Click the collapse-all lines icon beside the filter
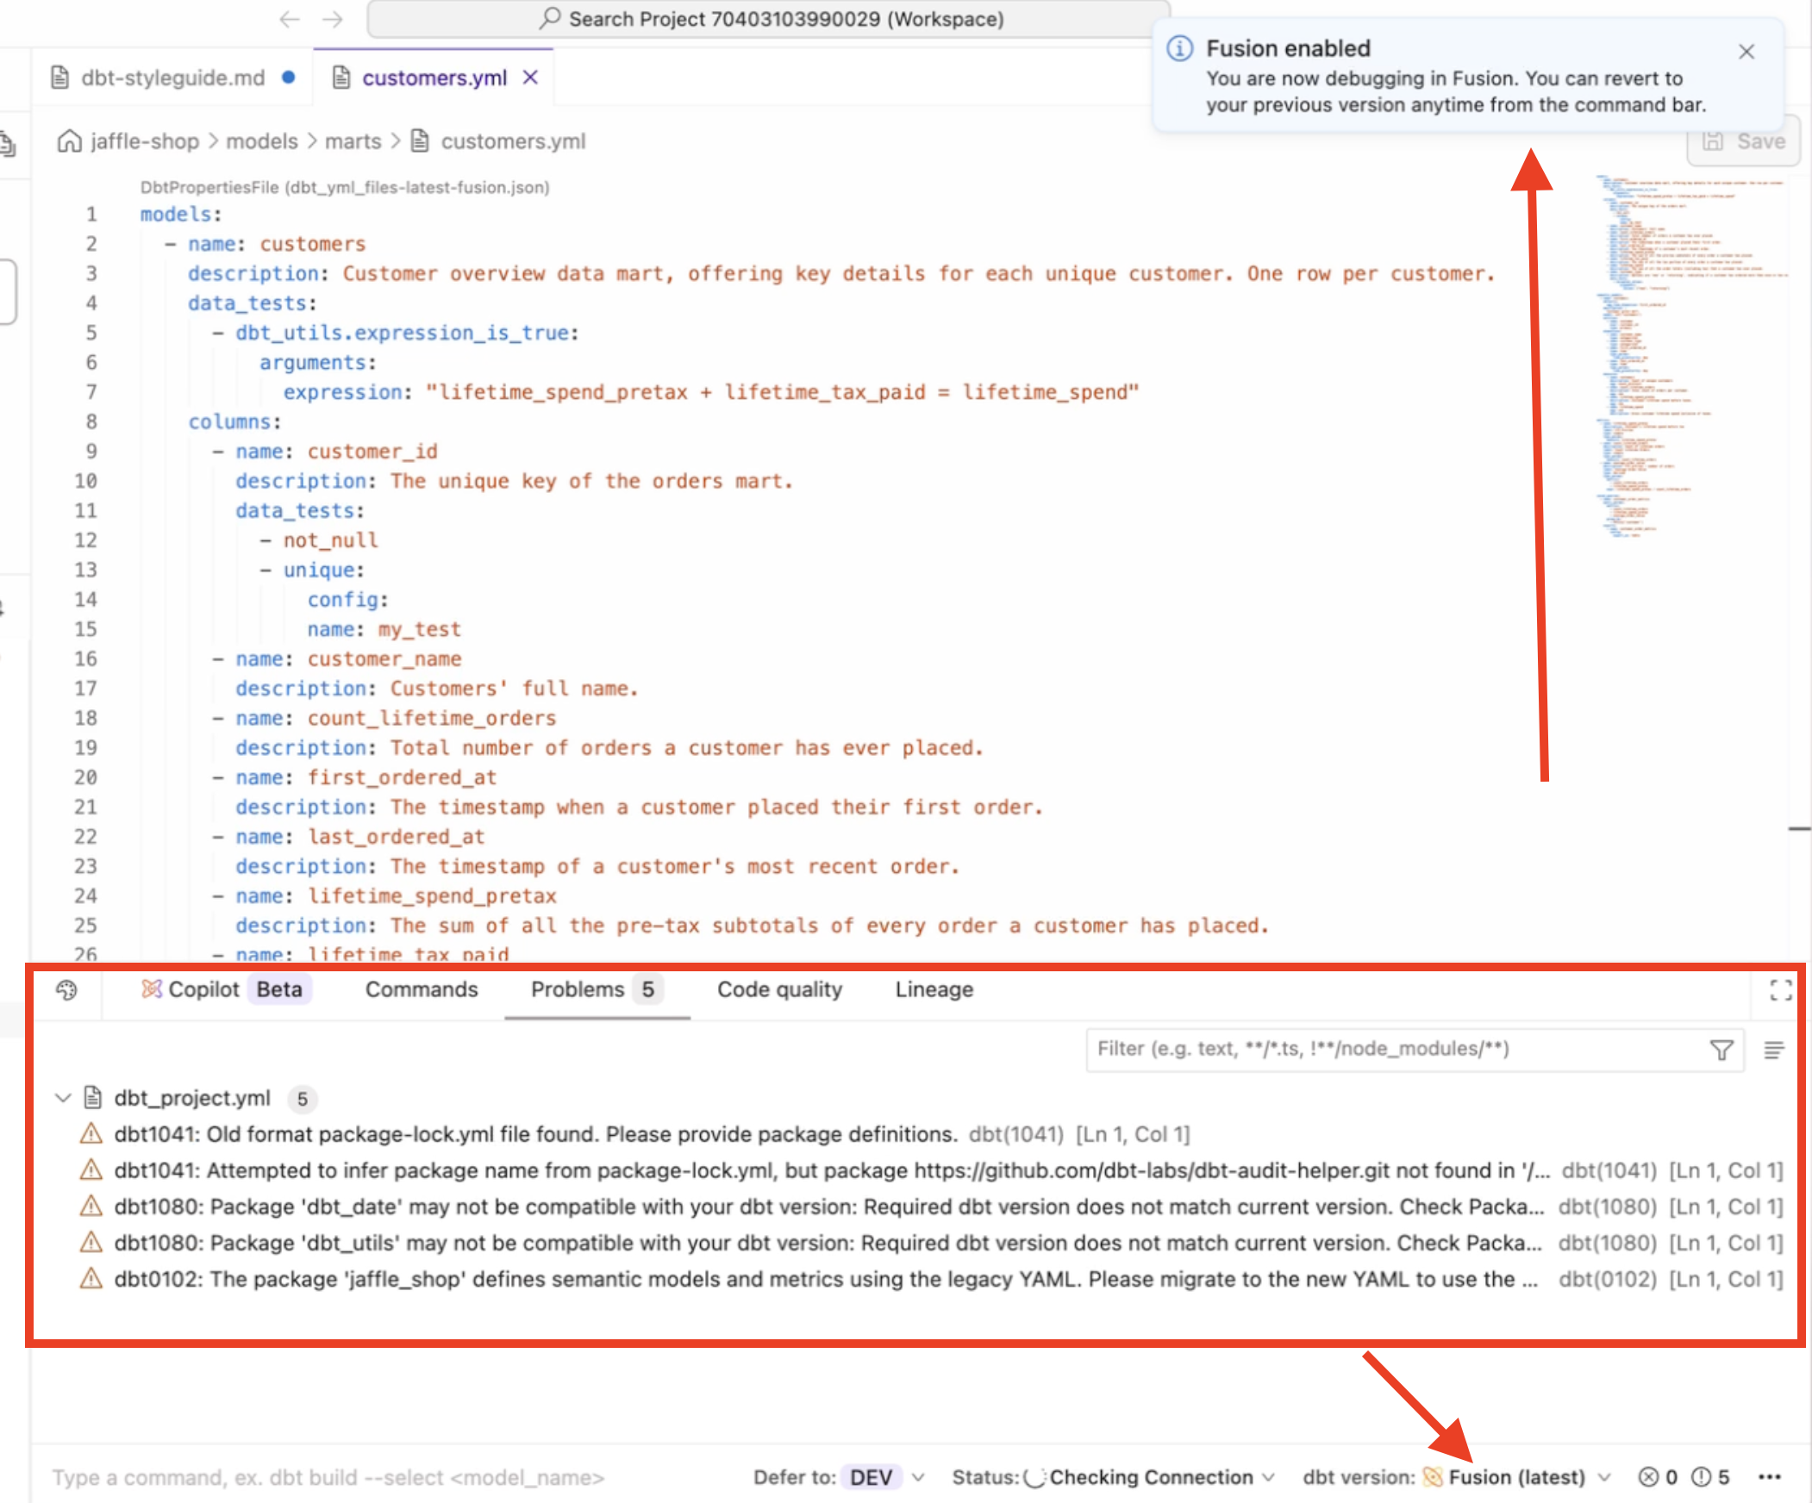This screenshot has width=1812, height=1503. pos(1773,1049)
